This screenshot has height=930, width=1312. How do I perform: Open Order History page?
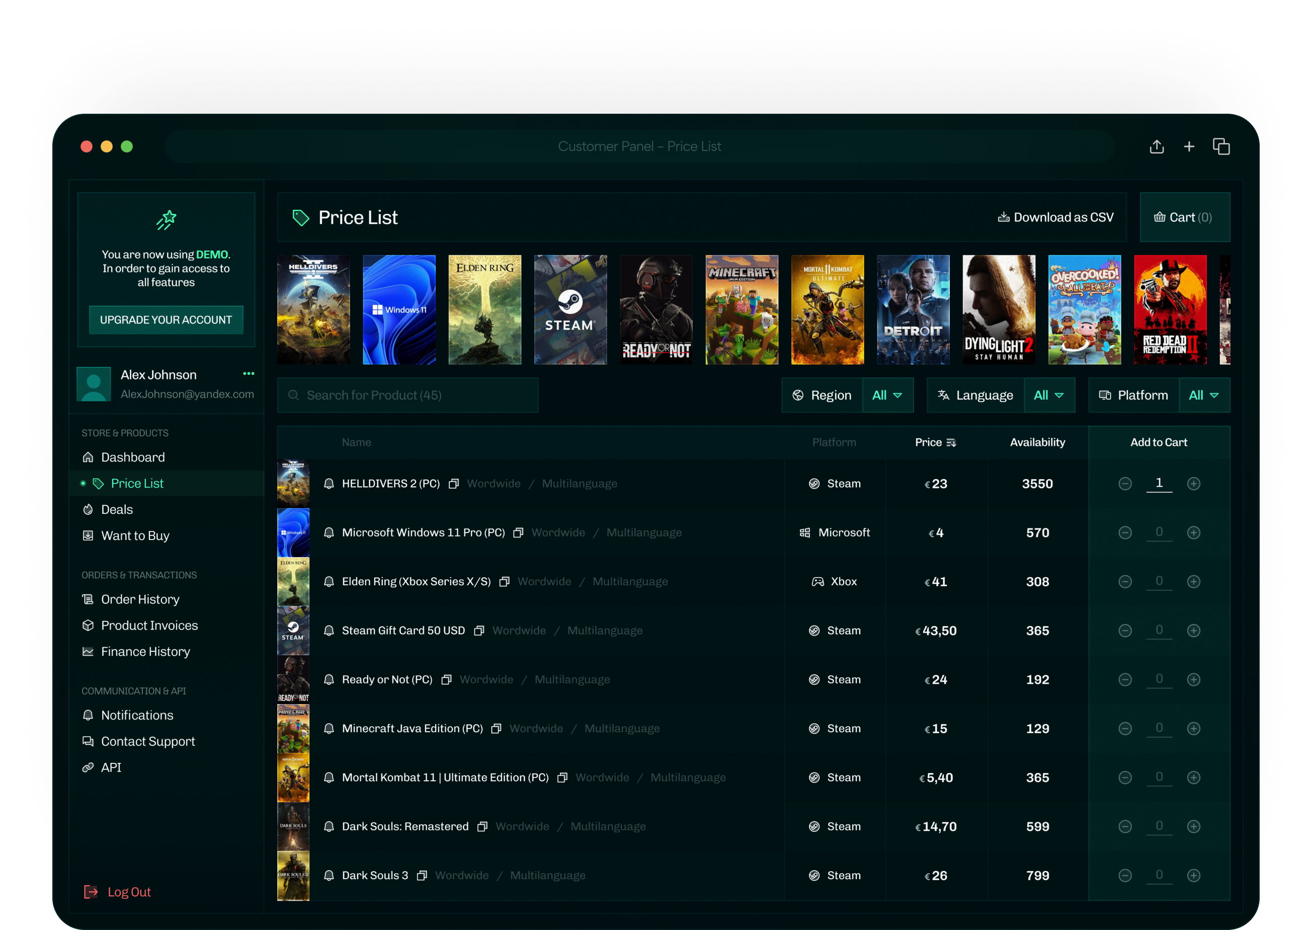tap(140, 599)
